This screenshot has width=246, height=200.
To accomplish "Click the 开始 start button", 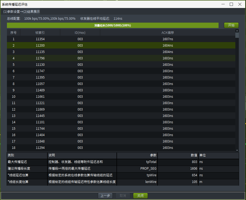I will pyautogui.click(x=231, y=25).
